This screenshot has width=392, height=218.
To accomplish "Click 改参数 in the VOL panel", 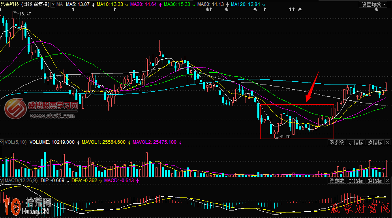I will [x=337, y=143].
